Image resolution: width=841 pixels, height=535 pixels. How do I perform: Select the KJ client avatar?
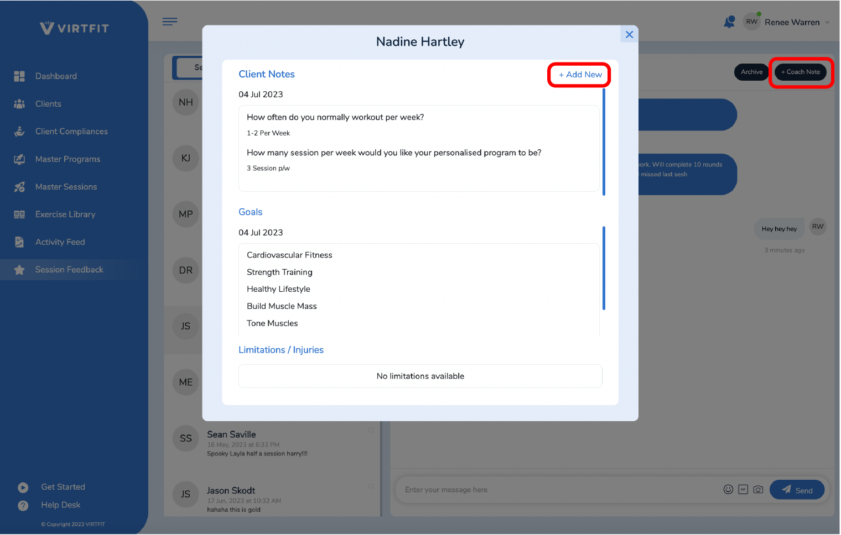(x=186, y=158)
